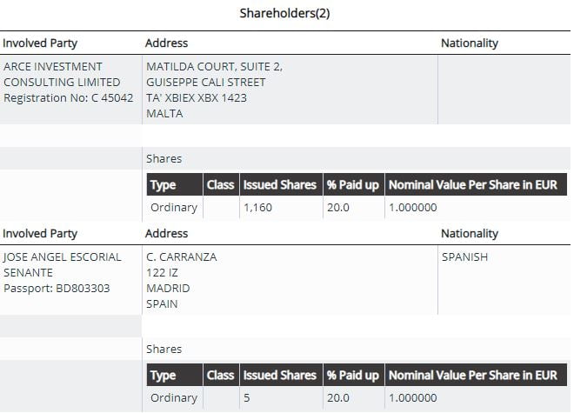
Task: Click the MADRID address line
Action: 168,289
